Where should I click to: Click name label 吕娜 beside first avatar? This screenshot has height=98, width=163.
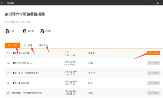coord(12,31)
